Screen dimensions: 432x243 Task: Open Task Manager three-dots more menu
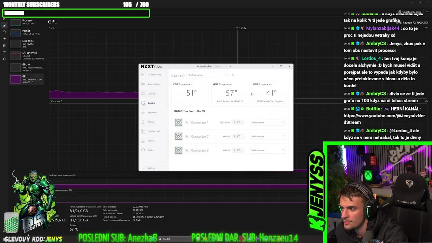click(428, 12)
